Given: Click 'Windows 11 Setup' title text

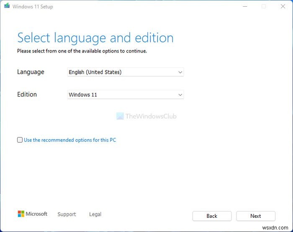Looking at the screenshot, I should (x=33, y=7).
